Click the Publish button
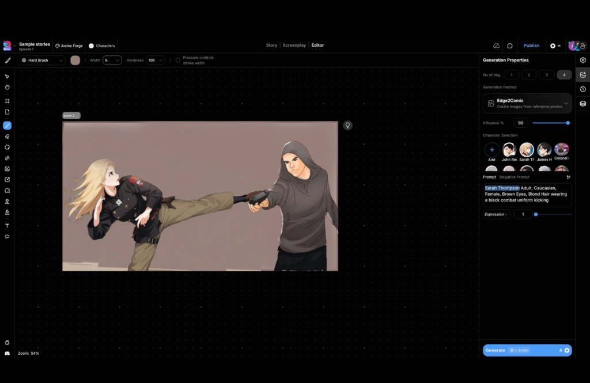Image resolution: width=590 pixels, height=383 pixels. (531, 45)
